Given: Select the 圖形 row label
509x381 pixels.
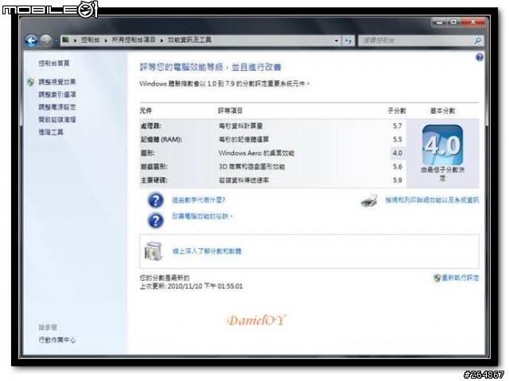Looking at the screenshot, I should point(148,154).
